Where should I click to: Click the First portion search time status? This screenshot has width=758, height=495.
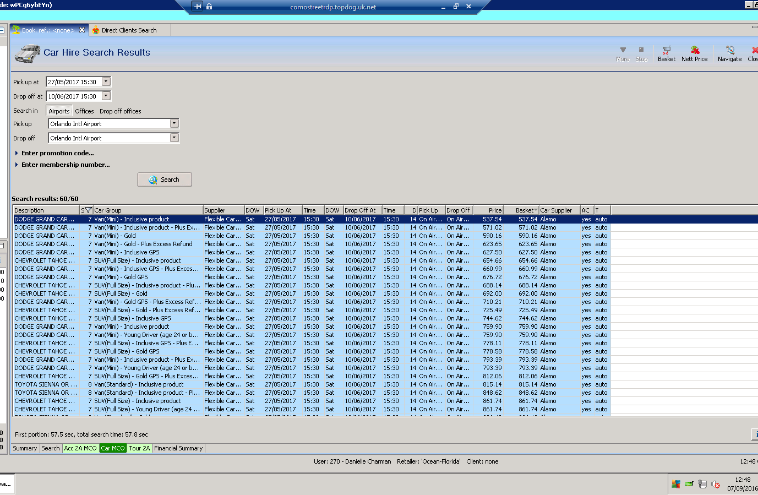pos(81,434)
